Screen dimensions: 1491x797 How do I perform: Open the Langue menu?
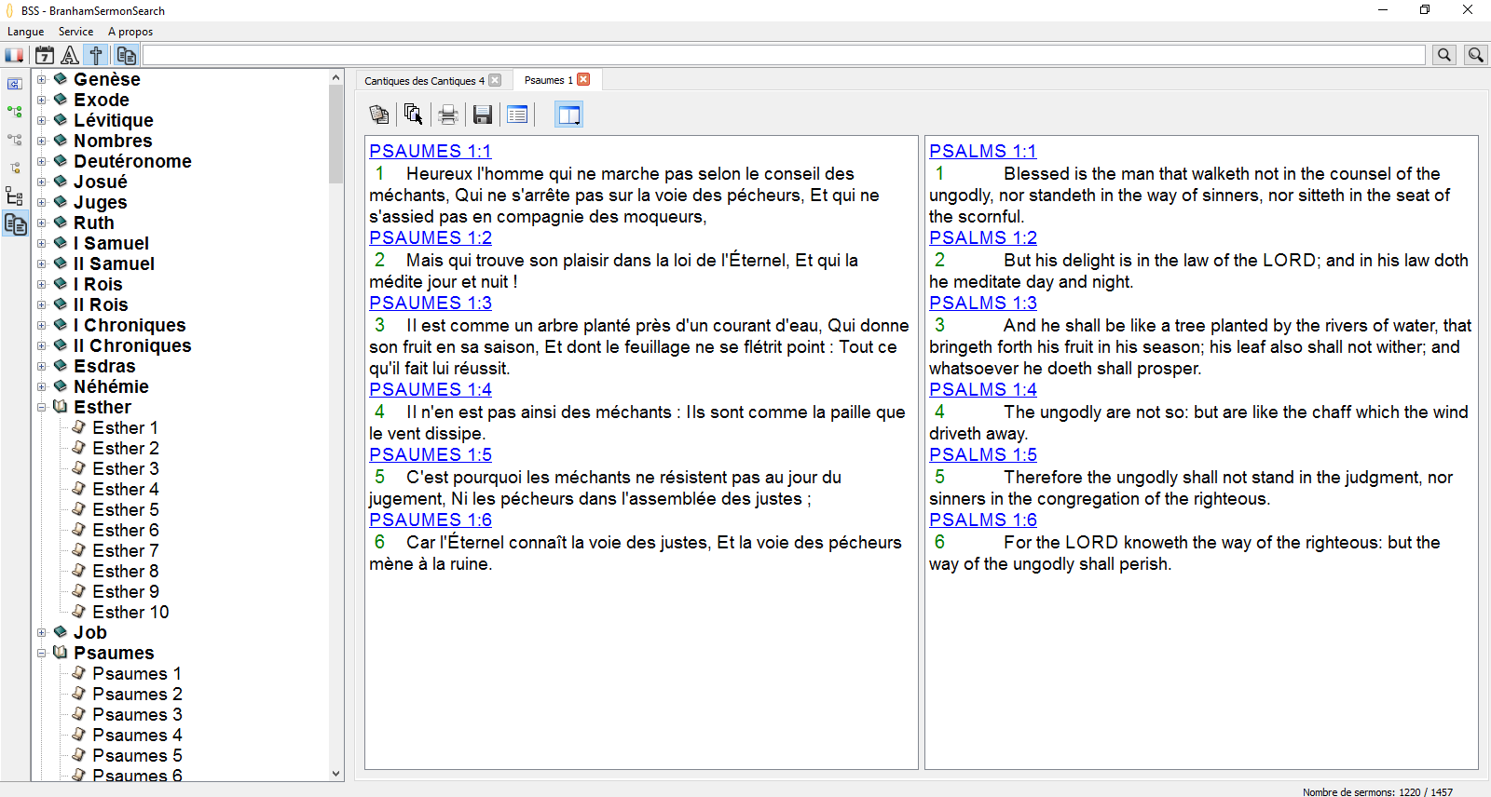pyautogui.click(x=25, y=32)
